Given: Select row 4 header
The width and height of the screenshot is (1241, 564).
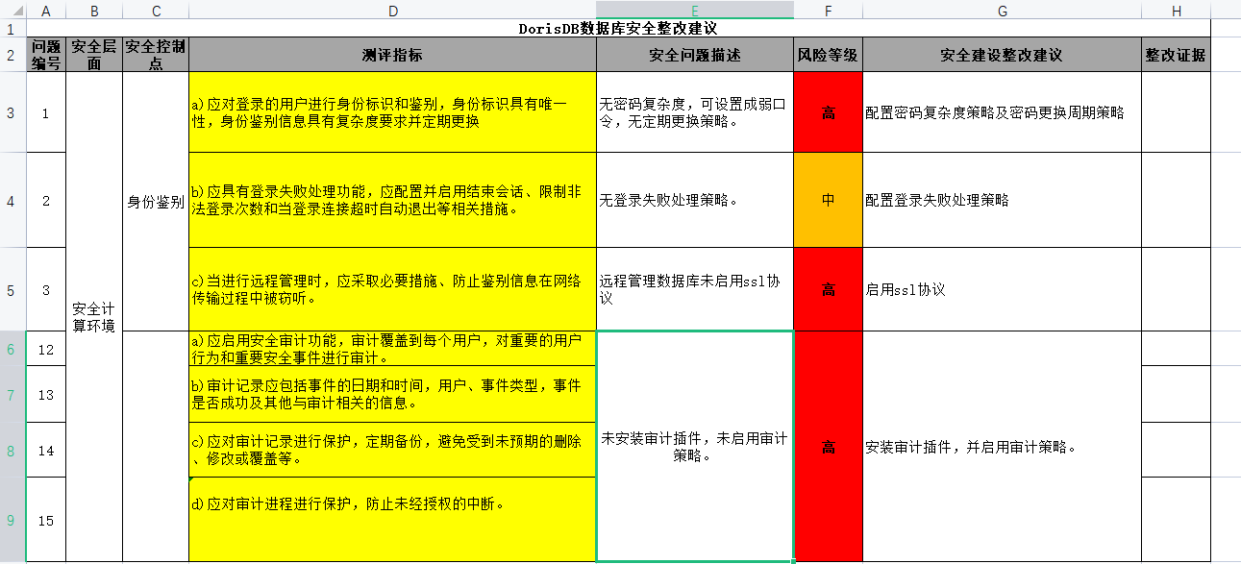Looking at the screenshot, I should pyautogui.click(x=12, y=201).
